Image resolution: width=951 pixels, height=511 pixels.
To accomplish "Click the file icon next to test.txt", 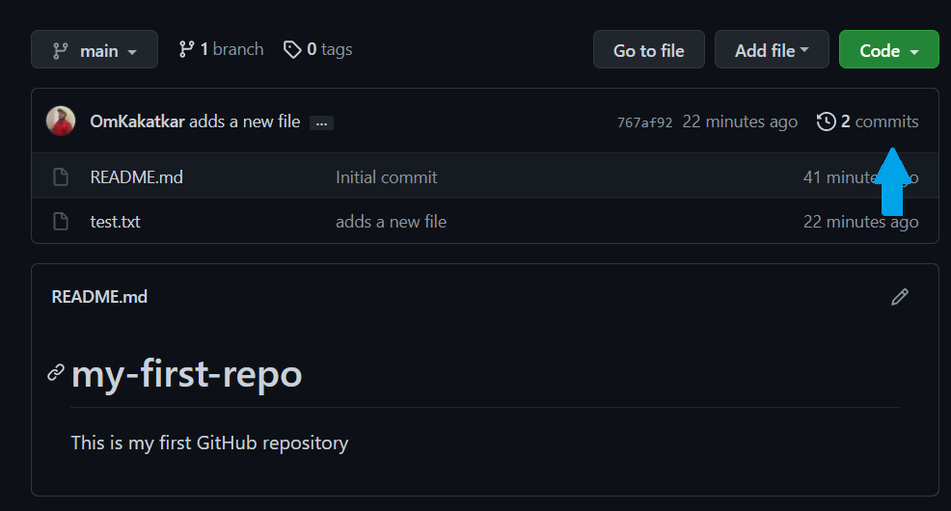I will pyautogui.click(x=61, y=221).
